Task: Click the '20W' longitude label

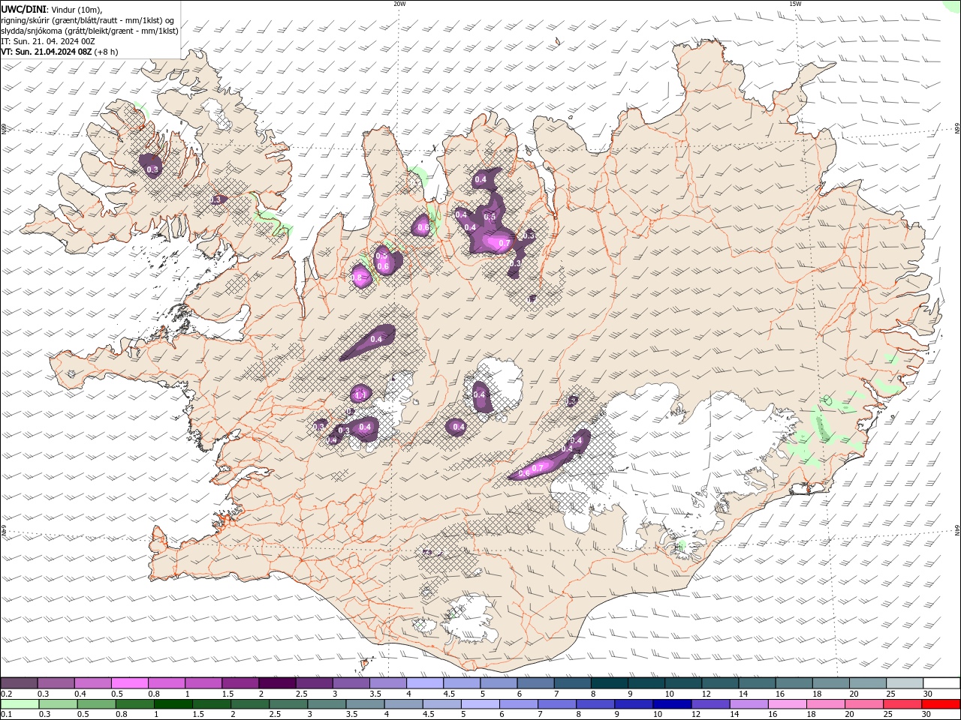Action: [x=399, y=4]
